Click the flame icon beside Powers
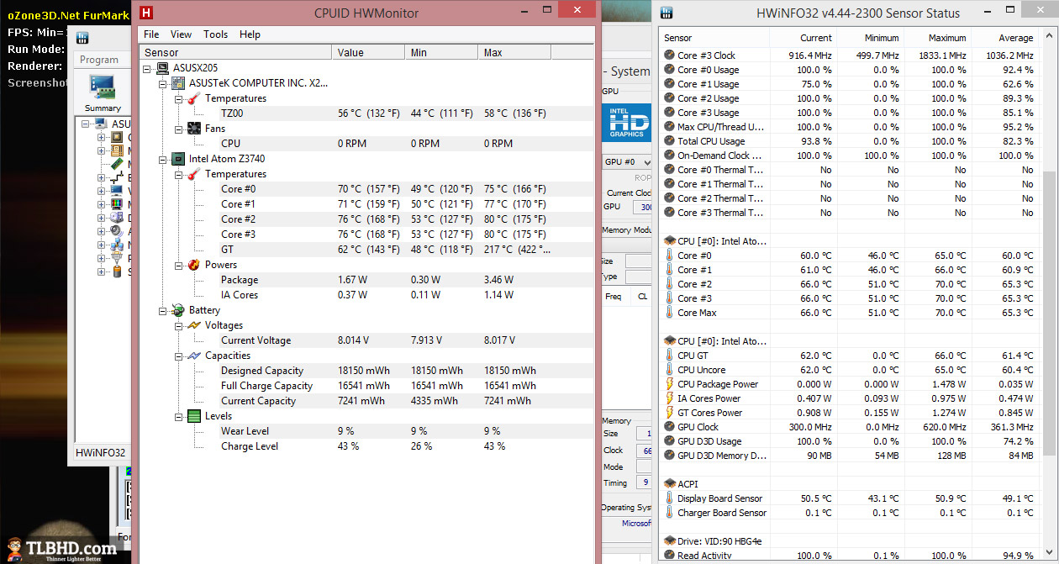Viewport: 1059px width, 564px height. point(193,265)
